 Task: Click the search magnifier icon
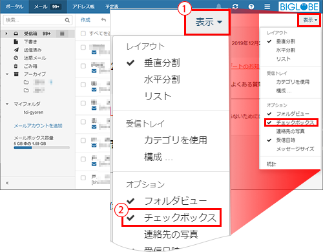pos(67,20)
